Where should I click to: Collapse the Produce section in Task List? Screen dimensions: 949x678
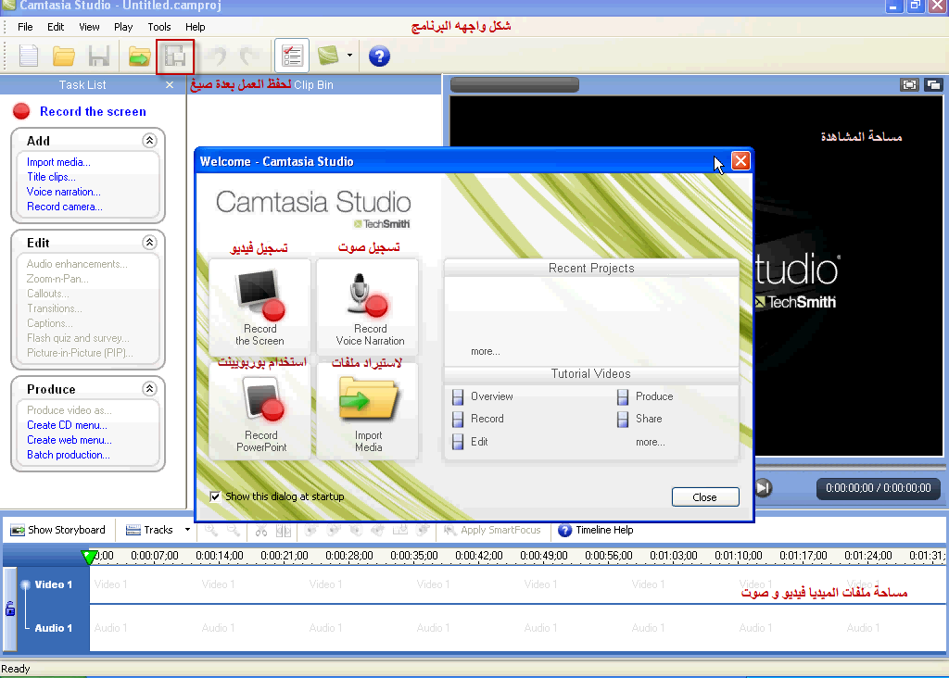tap(149, 389)
